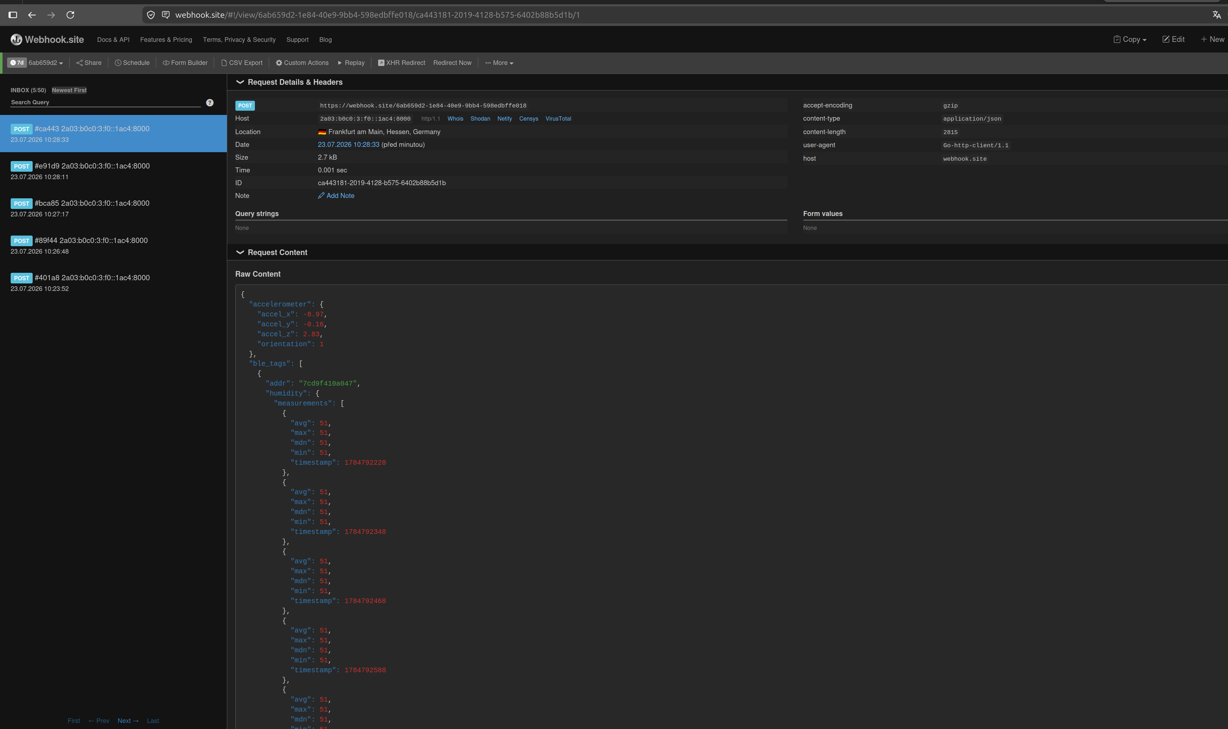The height and width of the screenshot is (729, 1228).
Task: Open Custom Actions
Action: click(302, 63)
